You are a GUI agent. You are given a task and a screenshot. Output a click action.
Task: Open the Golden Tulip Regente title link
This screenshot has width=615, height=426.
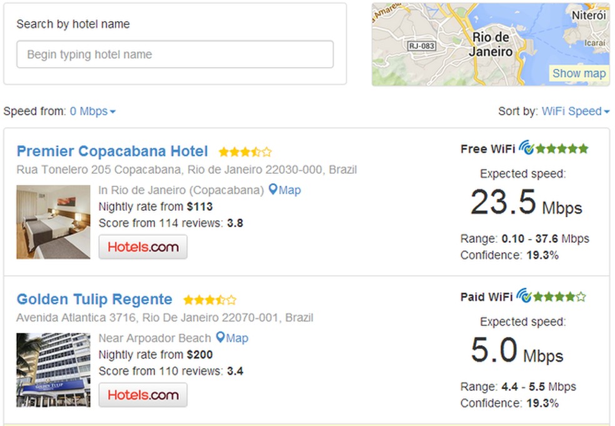click(94, 299)
